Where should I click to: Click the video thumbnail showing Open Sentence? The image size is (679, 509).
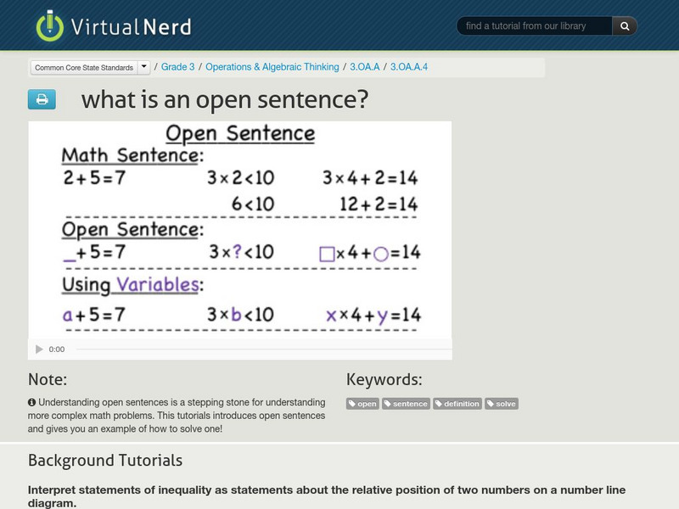click(240, 229)
